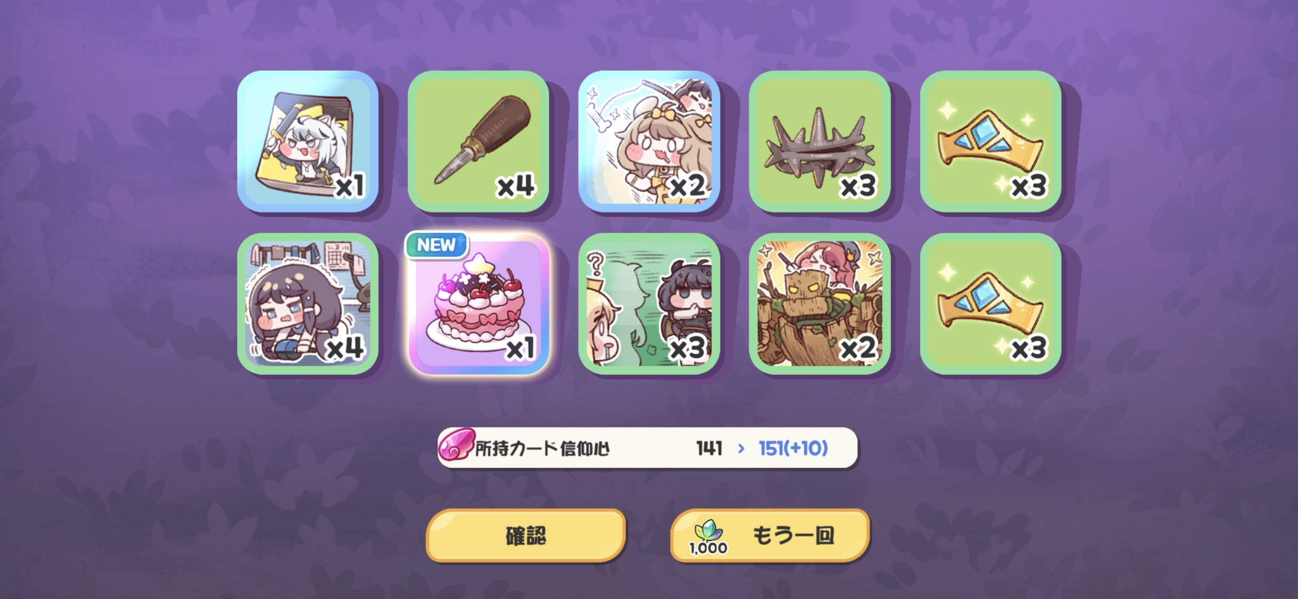Tap the NEW badge on the cake card

436,245
